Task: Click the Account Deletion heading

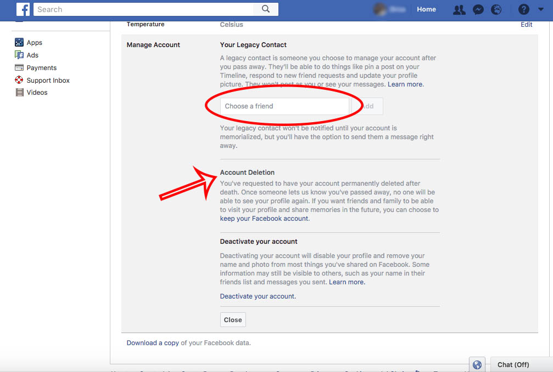Action: (x=247, y=173)
